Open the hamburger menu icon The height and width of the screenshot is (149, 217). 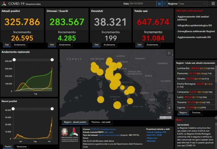213,4
